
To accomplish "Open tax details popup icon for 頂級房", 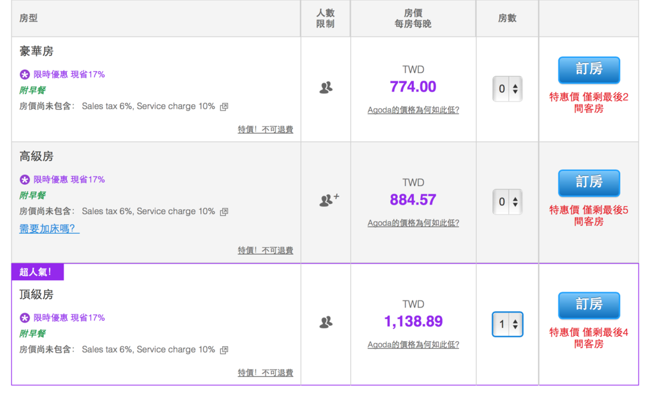I will click(x=224, y=350).
